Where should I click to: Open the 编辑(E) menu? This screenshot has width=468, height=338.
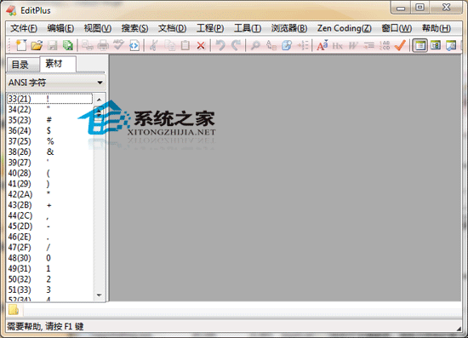pyautogui.click(x=60, y=28)
